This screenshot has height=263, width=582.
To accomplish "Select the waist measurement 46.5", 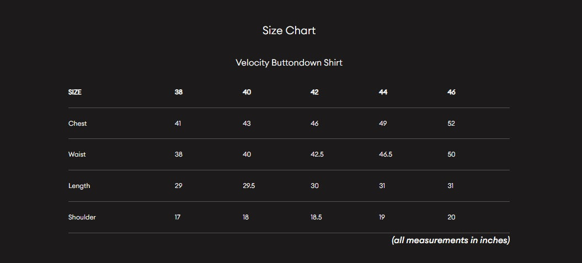I will pos(386,154).
